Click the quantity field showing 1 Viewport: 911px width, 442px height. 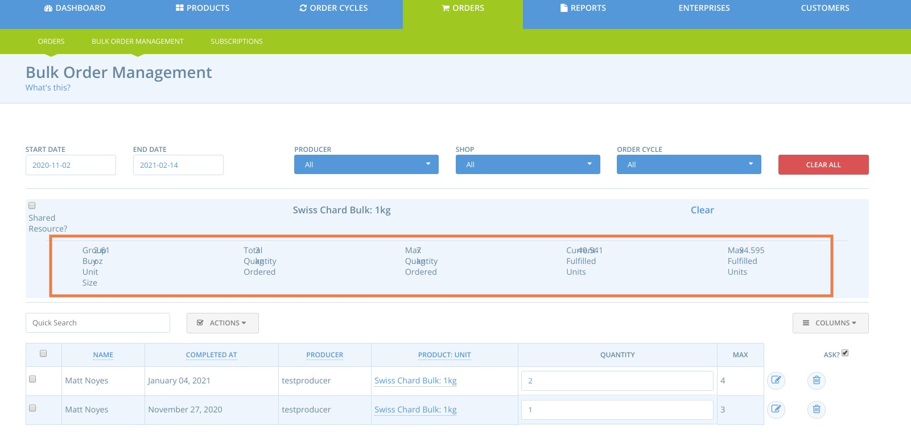[617, 410]
